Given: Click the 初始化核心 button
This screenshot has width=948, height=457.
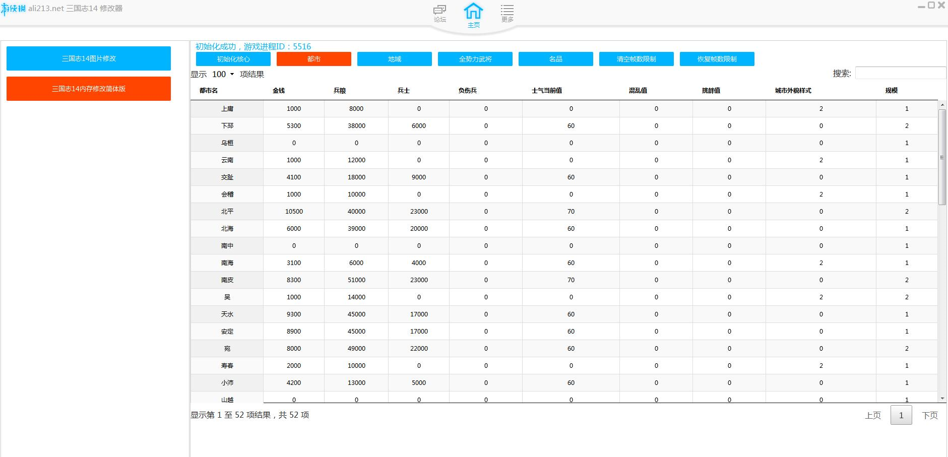Looking at the screenshot, I should [x=233, y=59].
